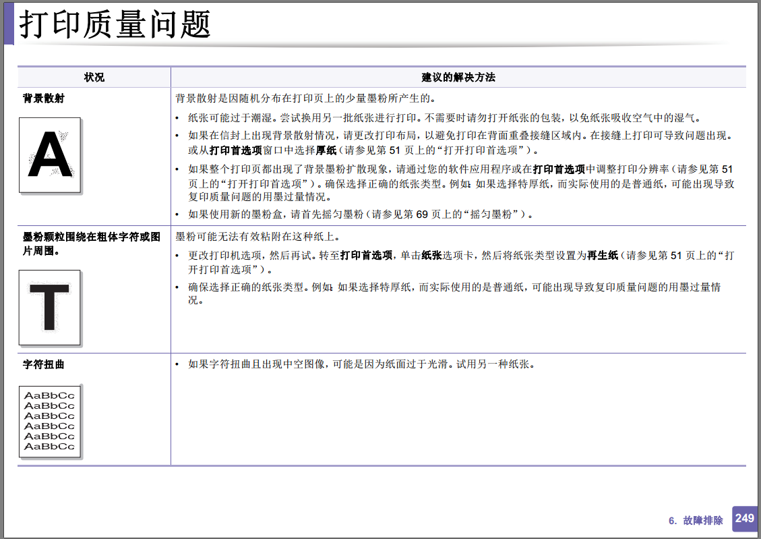Click the letter T toner particles sample image
Viewport: 761px width, 539px height.
click(x=50, y=308)
